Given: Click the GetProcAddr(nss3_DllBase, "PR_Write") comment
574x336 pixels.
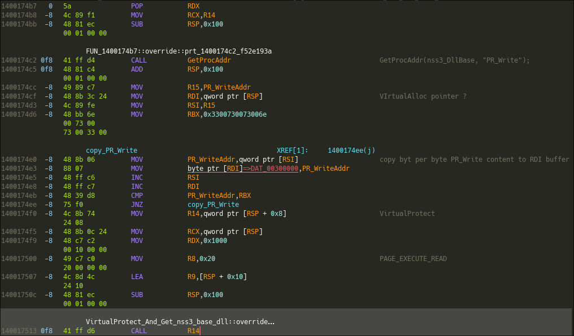Looking at the screenshot, I should tap(454, 60).
